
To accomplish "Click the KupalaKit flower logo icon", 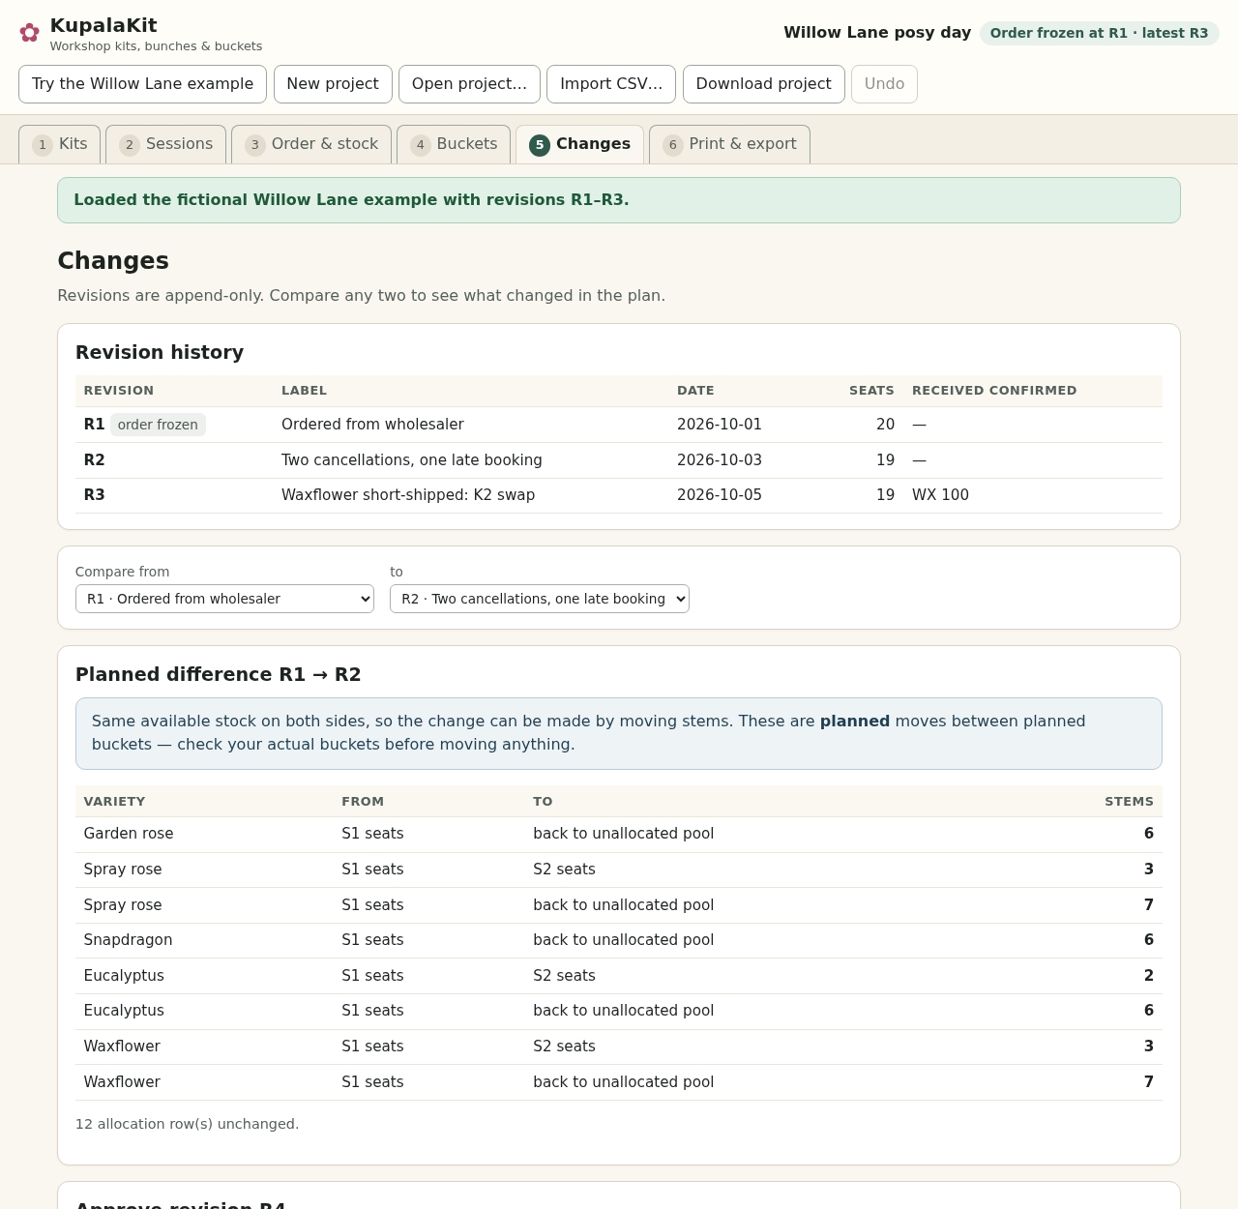I will (30, 33).
